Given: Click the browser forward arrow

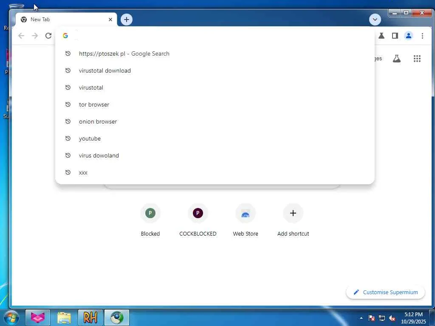Looking at the screenshot, I should pos(35,36).
